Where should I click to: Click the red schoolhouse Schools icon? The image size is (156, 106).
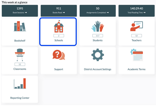(x=59, y=26)
